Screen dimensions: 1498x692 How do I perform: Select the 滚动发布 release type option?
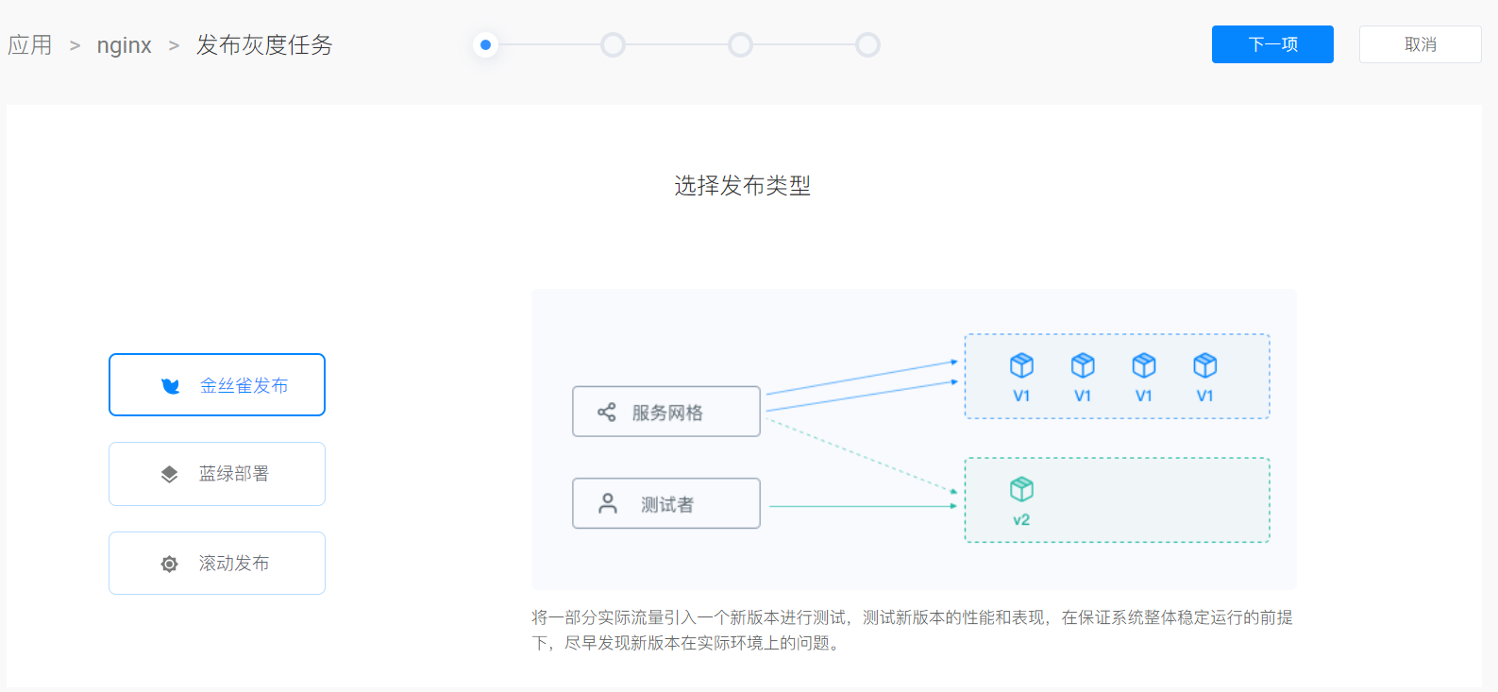click(217, 564)
